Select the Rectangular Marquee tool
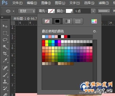The image size is (115, 96). [5, 33]
